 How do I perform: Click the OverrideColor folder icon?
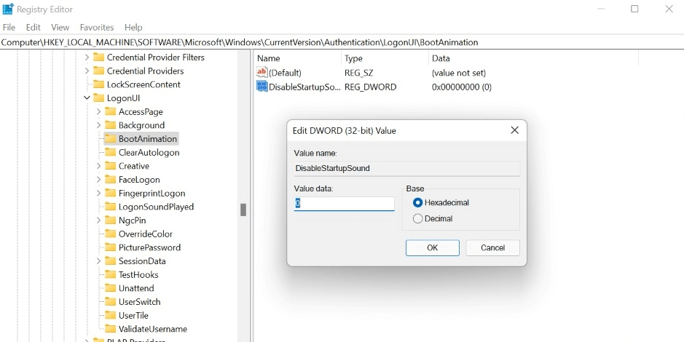(111, 234)
